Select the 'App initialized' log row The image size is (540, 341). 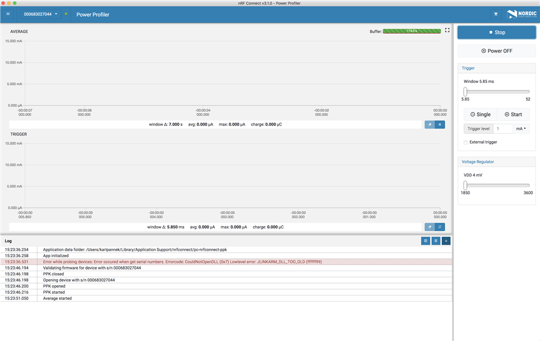click(x=226, y=255)
